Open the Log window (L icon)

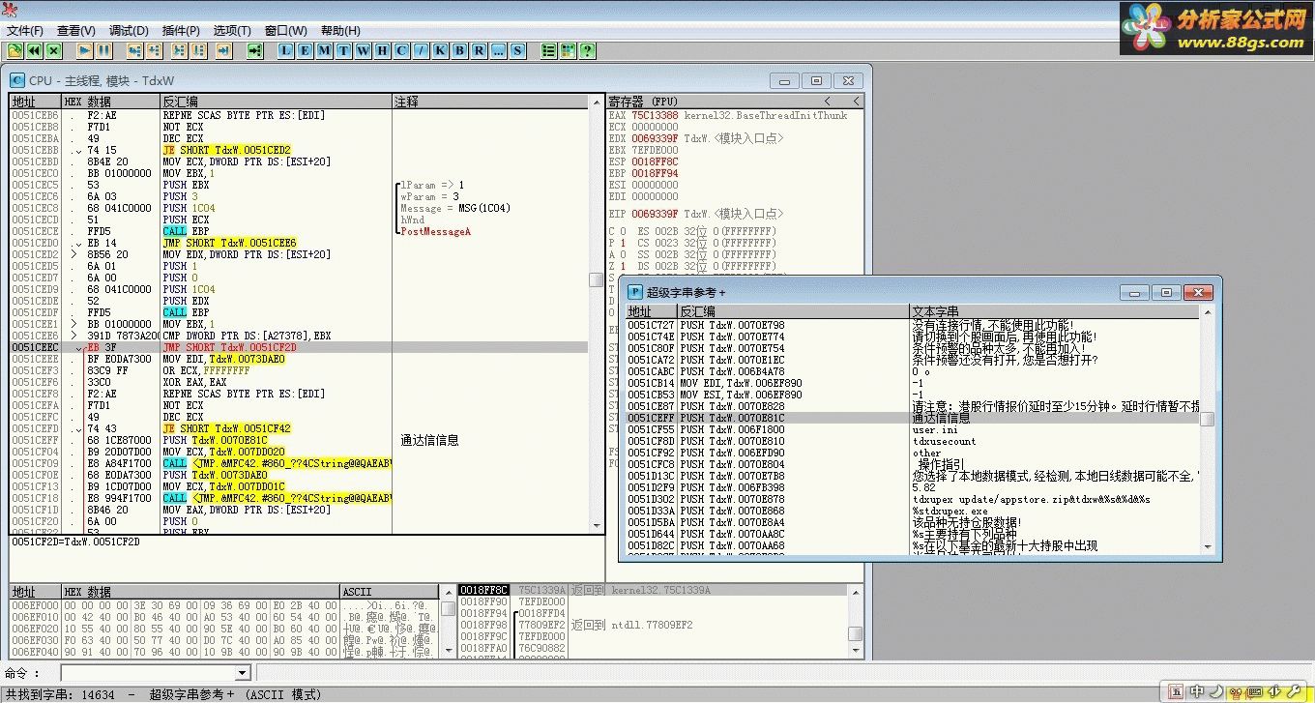click(286, 50)
